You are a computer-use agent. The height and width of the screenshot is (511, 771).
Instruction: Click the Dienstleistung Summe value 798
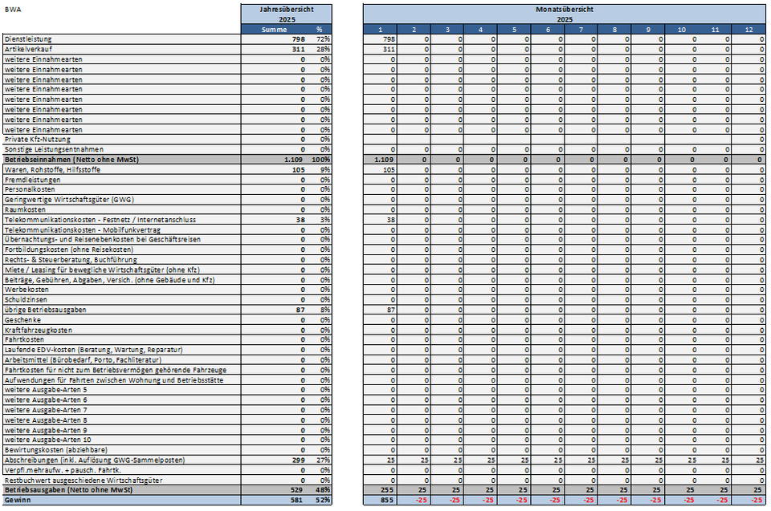tap(298, 39)
